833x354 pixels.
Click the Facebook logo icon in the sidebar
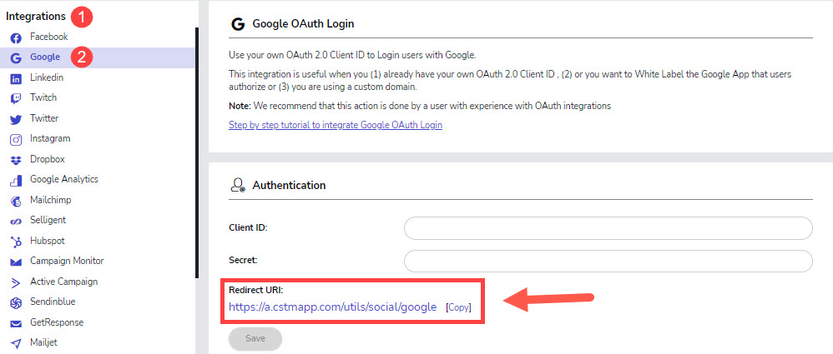tap(16, 38)
